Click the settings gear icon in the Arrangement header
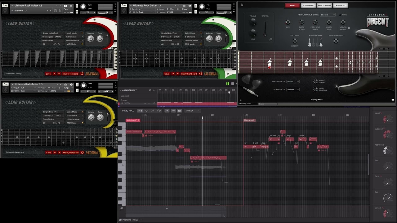 coord(150,90)
